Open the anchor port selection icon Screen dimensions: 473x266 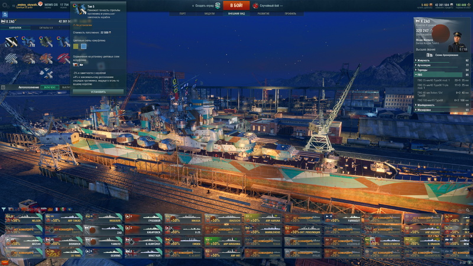coord(5,14)
